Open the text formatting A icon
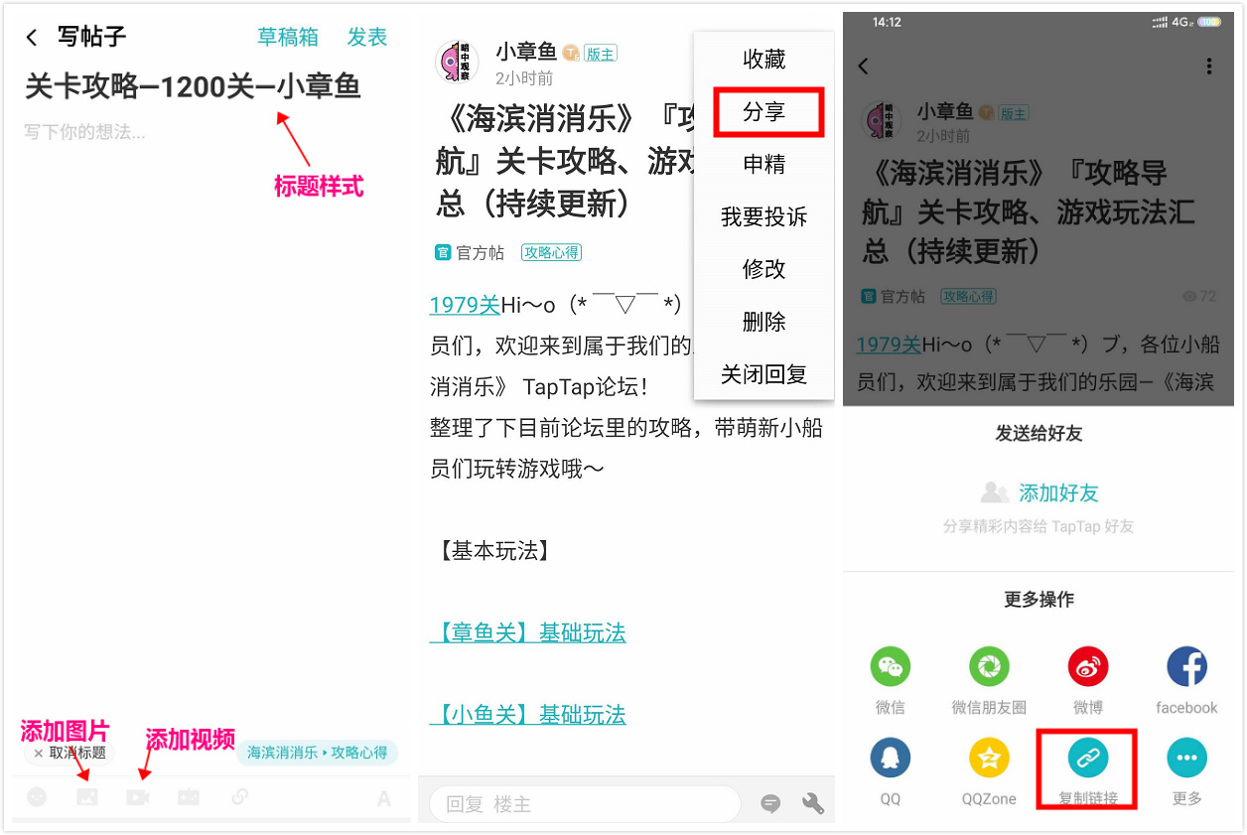 click(x=384, y=798)
